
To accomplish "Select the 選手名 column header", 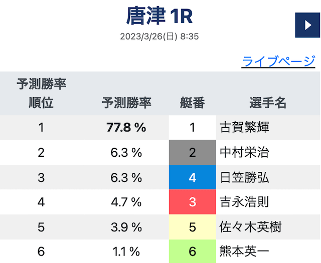I will click(x=268, y=103).
